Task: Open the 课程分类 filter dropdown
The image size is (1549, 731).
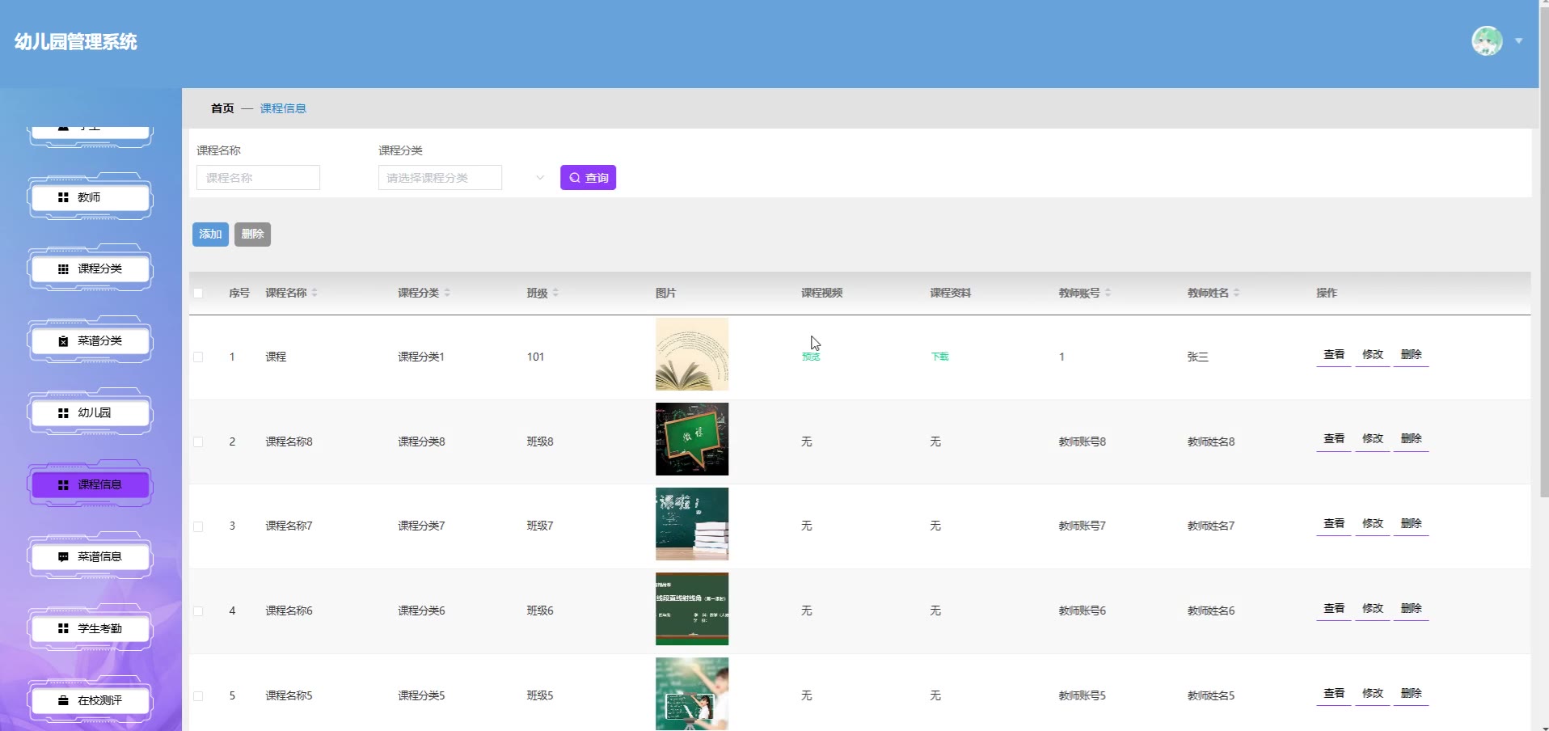Action: pos(462,178)
